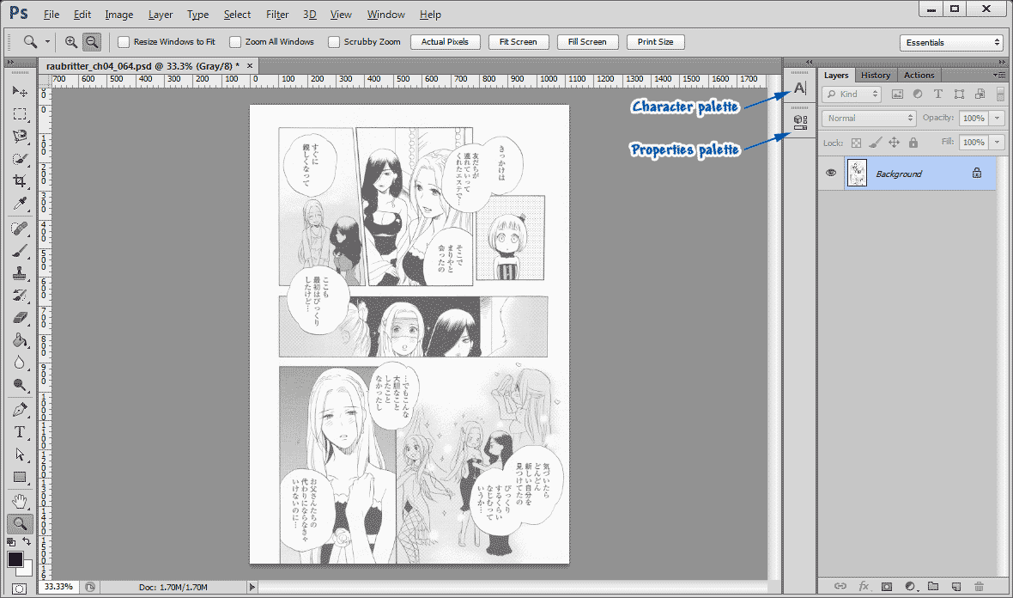Enable Scrubby Zoom checkbox
This screenshot has width=1013, height=598.
pos(333,42)
